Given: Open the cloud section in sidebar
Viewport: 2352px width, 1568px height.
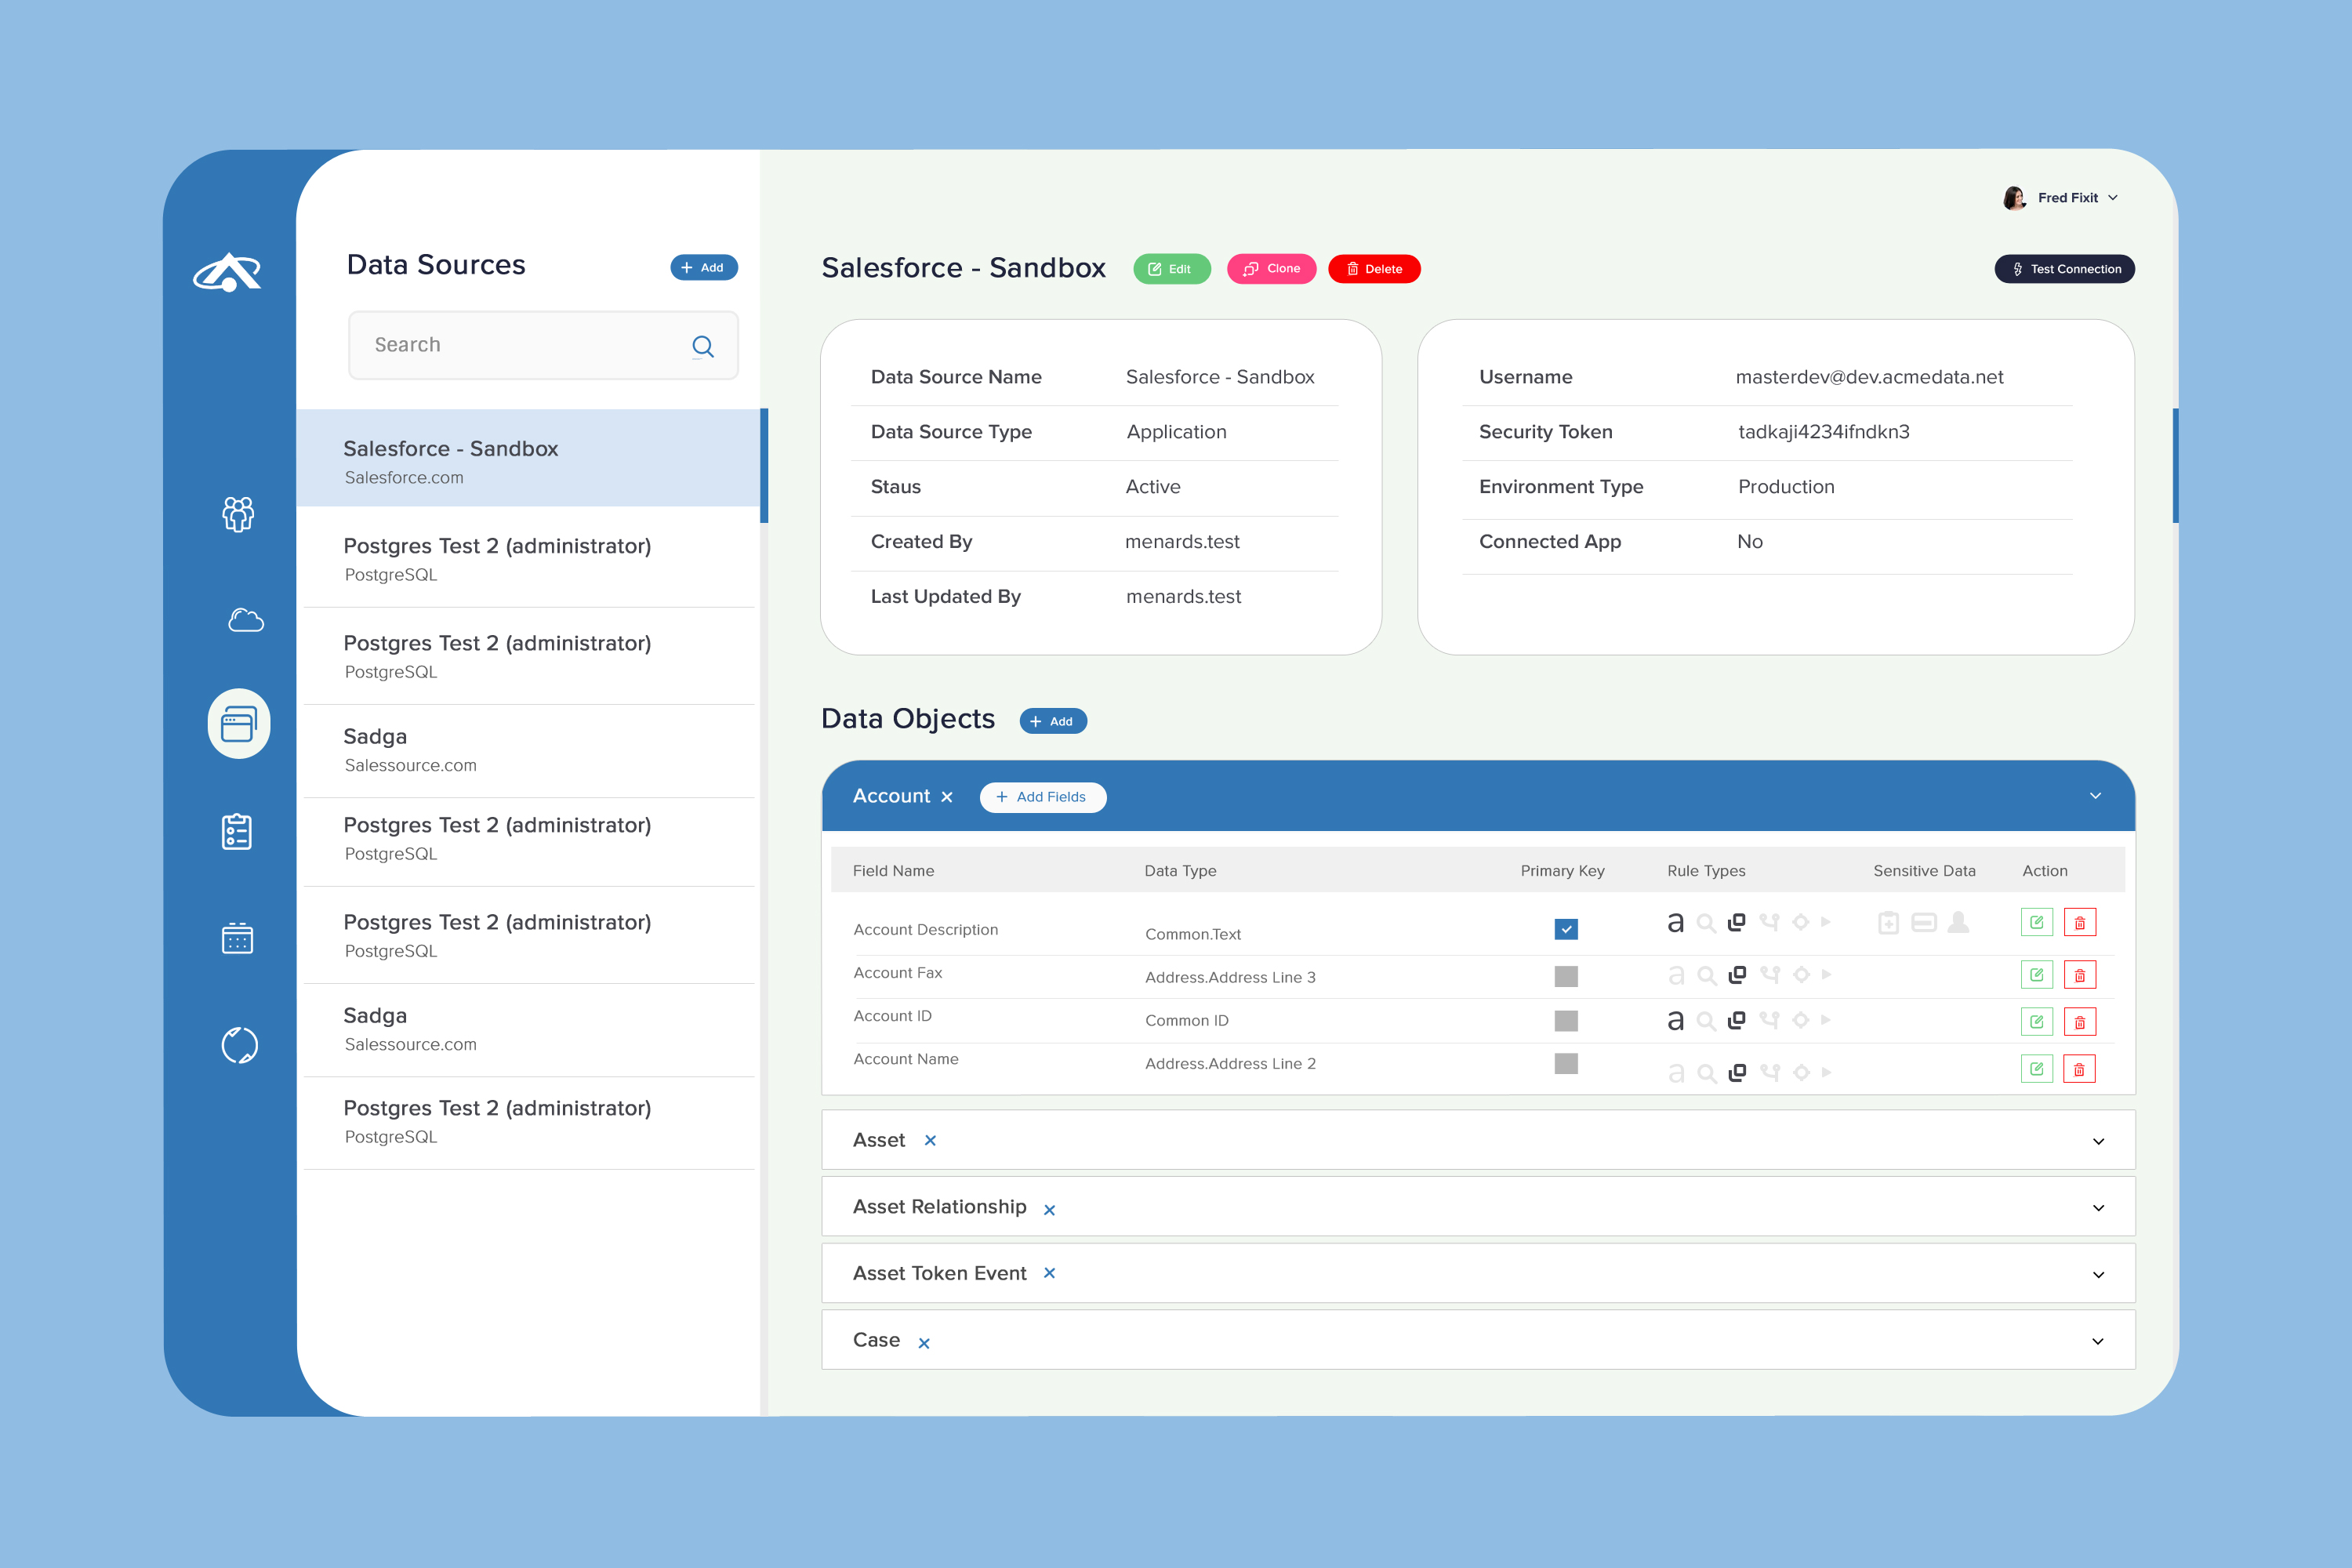Looking at the screenshot, I should [x=245, y=621].
